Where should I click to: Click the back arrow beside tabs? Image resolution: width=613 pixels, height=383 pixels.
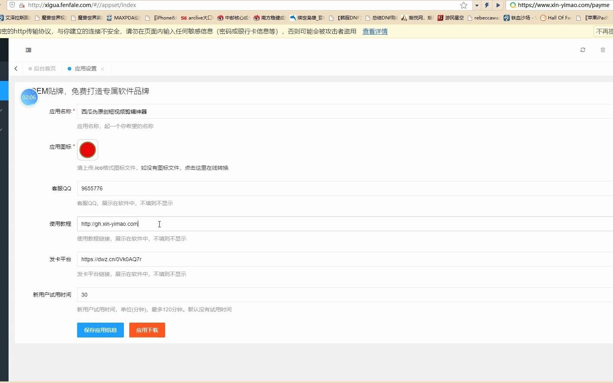tap(16, 69)
